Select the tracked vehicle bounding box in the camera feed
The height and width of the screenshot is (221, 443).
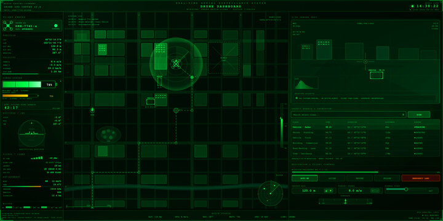[x=377, y=76]
